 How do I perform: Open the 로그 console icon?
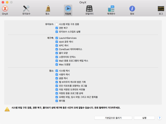161,9
